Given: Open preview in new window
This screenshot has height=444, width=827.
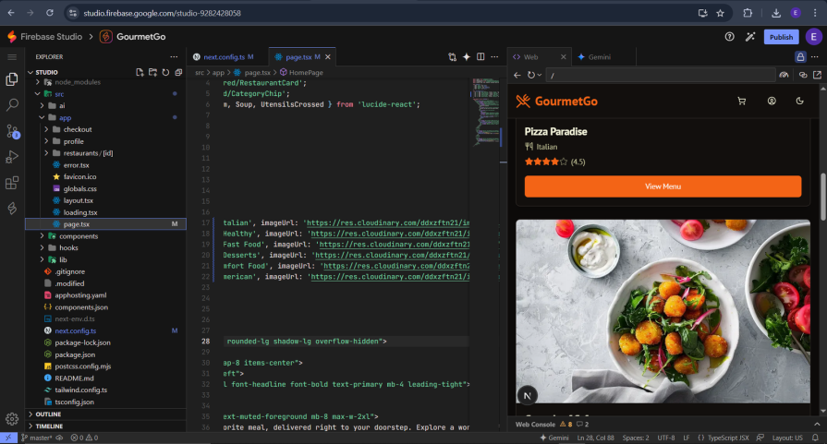Looking at the screenshot, I should (x=817, y=76).
